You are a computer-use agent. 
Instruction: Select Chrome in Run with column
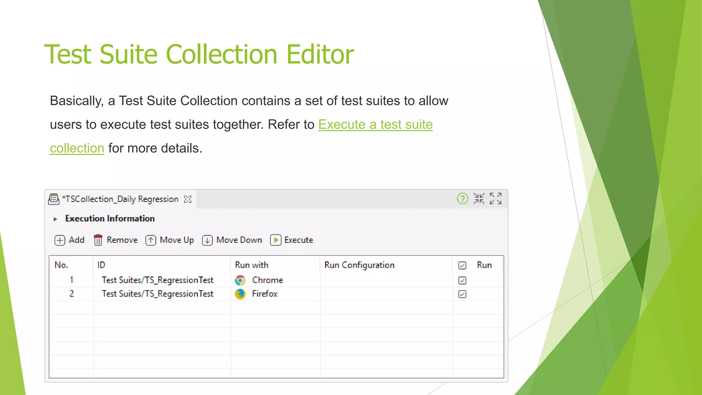pyautogui.click(x=267, y=280)
